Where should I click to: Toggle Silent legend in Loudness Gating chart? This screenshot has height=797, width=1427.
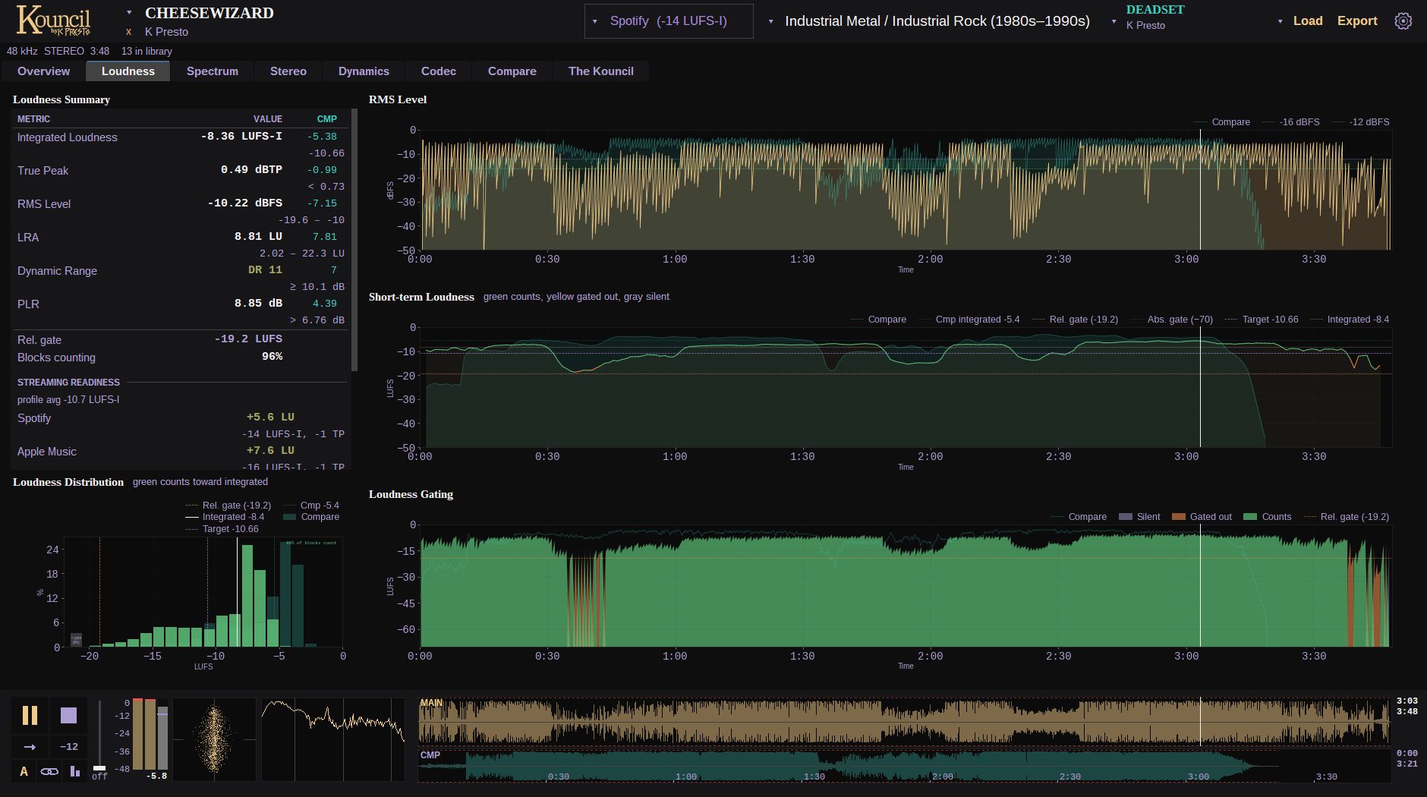tap(1139, 517)
